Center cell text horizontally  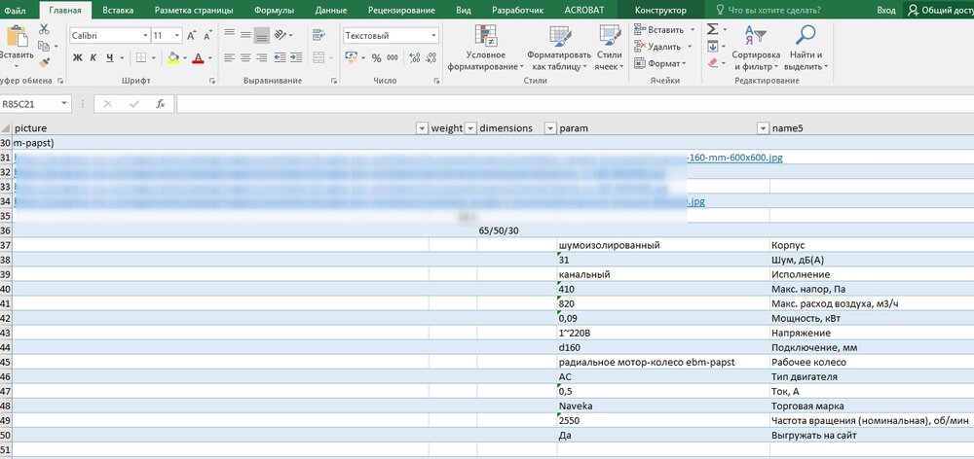pyautogui.click(x=245, y=57)
